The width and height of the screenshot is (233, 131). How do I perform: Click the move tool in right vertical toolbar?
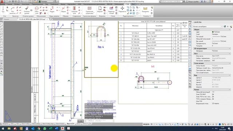[x=190, y=37]
